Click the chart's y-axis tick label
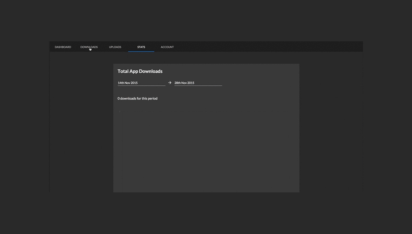 (x=119, y=111)
